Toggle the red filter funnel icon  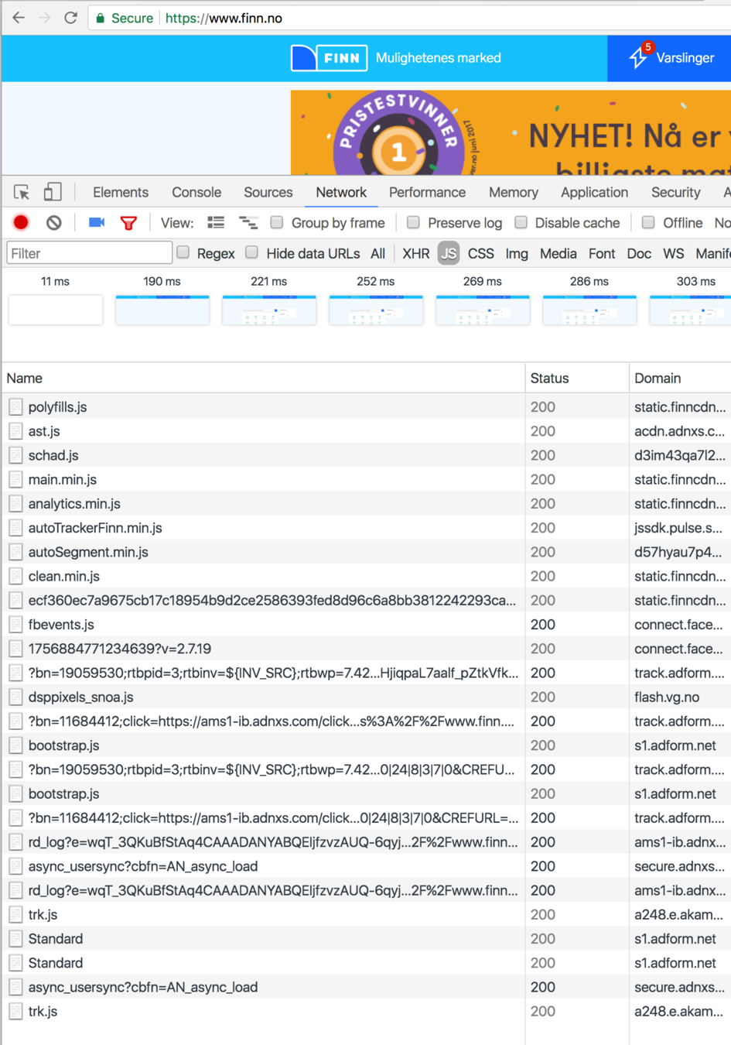(x=128, y=223)
